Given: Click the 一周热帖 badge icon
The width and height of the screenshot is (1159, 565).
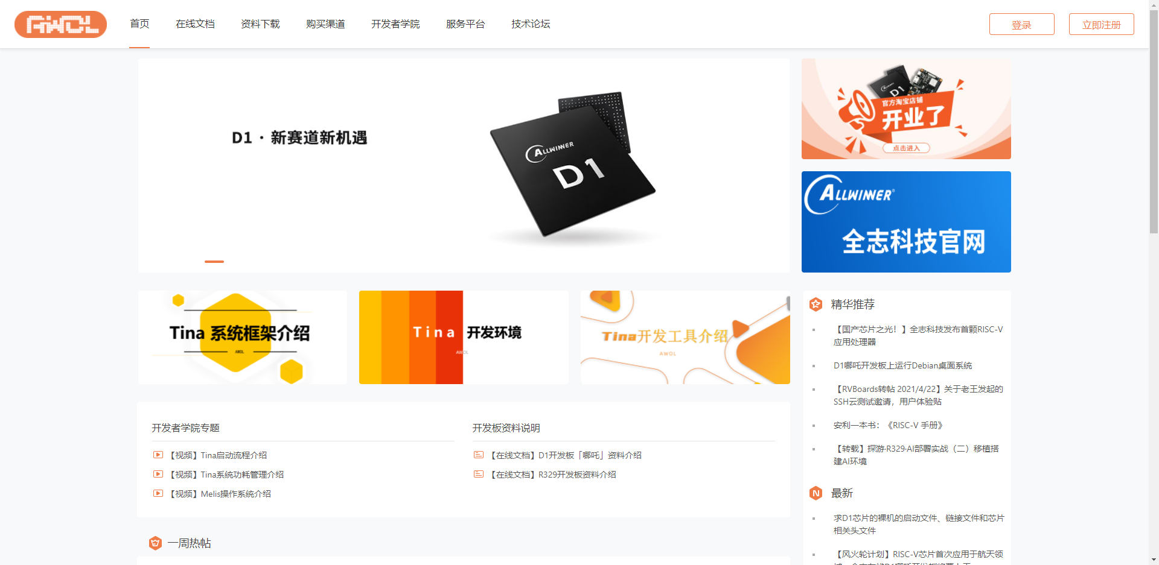Looking at the screenshot, I should coord(155,543).
